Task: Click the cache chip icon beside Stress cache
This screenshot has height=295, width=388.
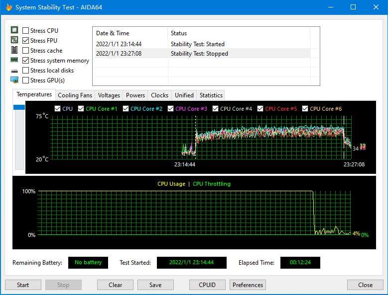Action: click(x=14, y=50)
